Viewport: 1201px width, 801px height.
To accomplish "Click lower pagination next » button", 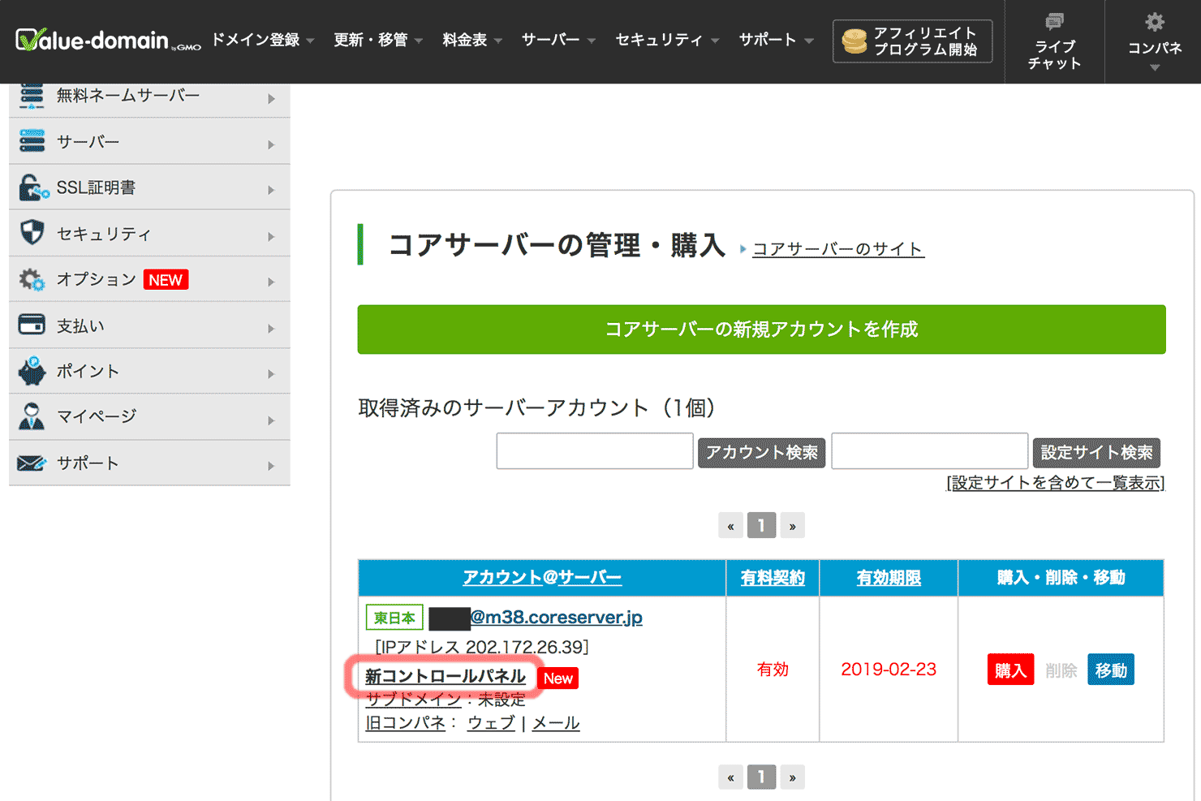I will coord(792,777).
